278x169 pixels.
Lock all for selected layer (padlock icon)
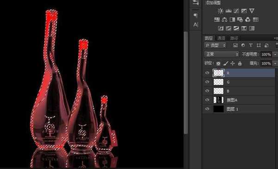240,63
